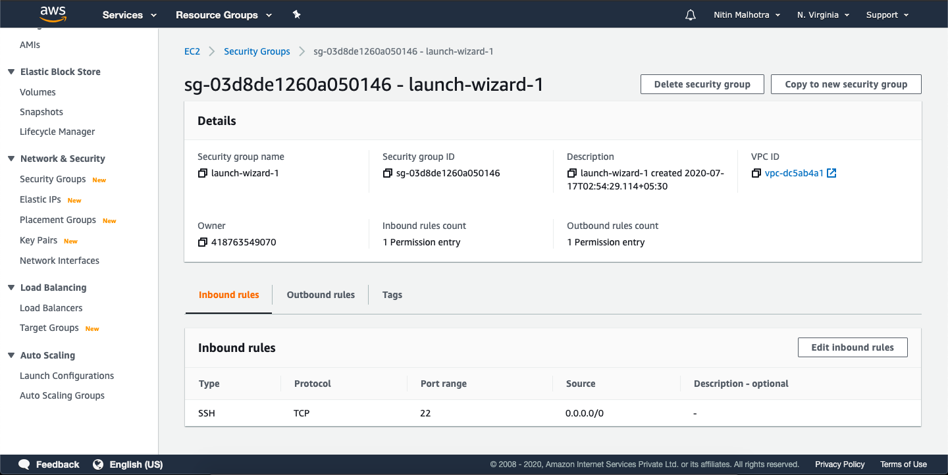Click the Source column header
This screenshot has width=948, height=475.
(x=581, y=384)
